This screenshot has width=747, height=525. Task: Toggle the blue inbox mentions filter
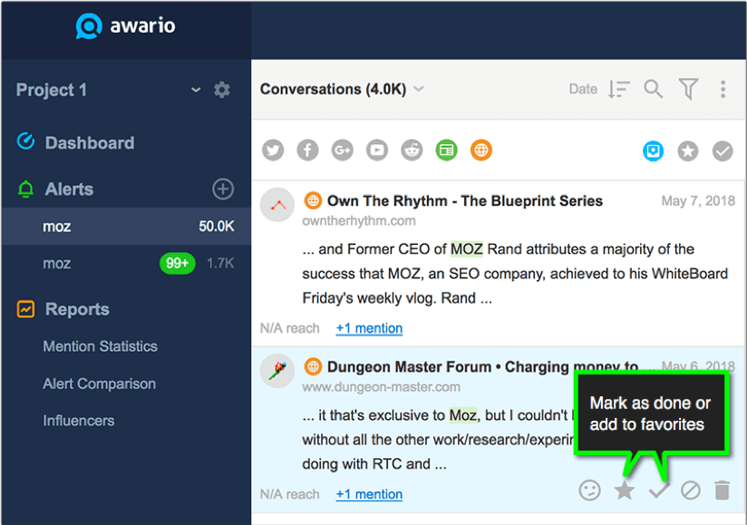[x=653, y=151]
